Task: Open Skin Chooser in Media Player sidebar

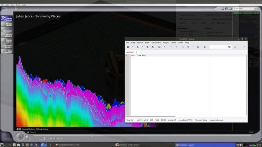Action: point(7,51)
